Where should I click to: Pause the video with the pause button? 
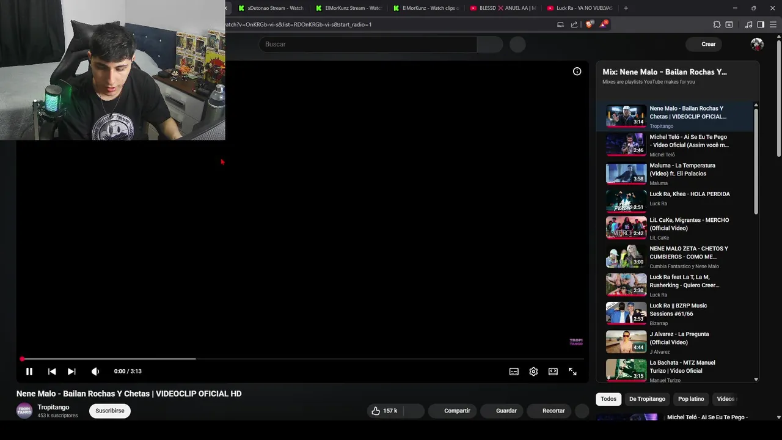29,372
